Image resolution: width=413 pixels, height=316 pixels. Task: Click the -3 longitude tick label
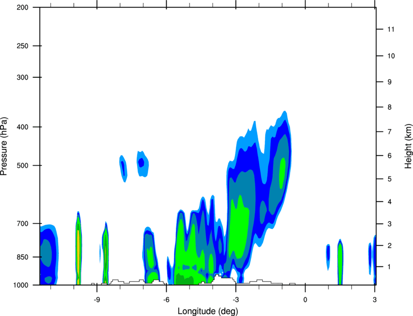236,299
